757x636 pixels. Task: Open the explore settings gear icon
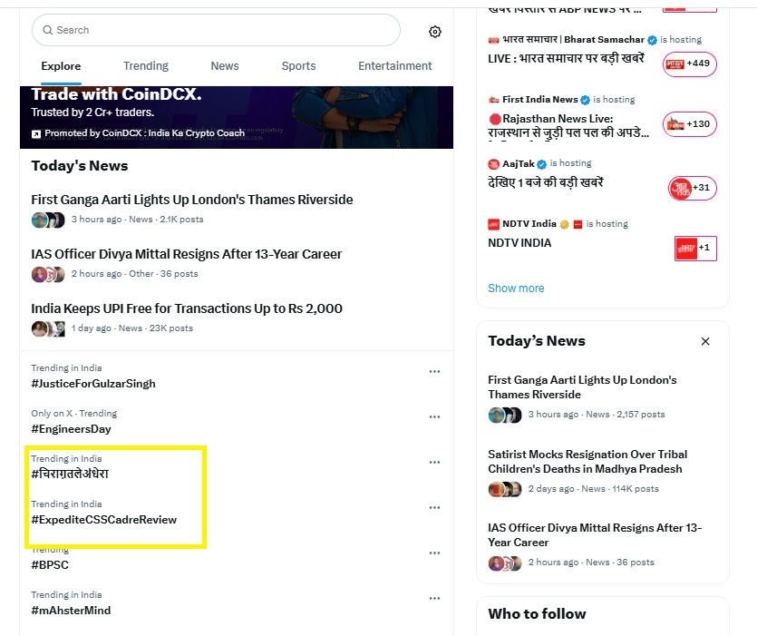click(x=434, y=32)
